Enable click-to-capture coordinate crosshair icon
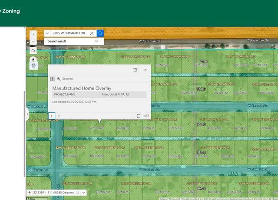 pyautogui.click(x=30, y=193)
